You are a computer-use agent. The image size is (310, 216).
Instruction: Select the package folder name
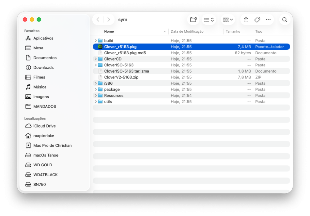(112, 89)
